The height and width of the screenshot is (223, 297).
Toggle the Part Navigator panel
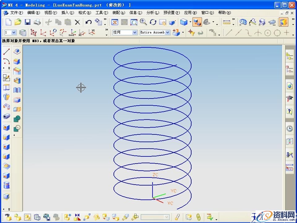(x=290, y=70)
